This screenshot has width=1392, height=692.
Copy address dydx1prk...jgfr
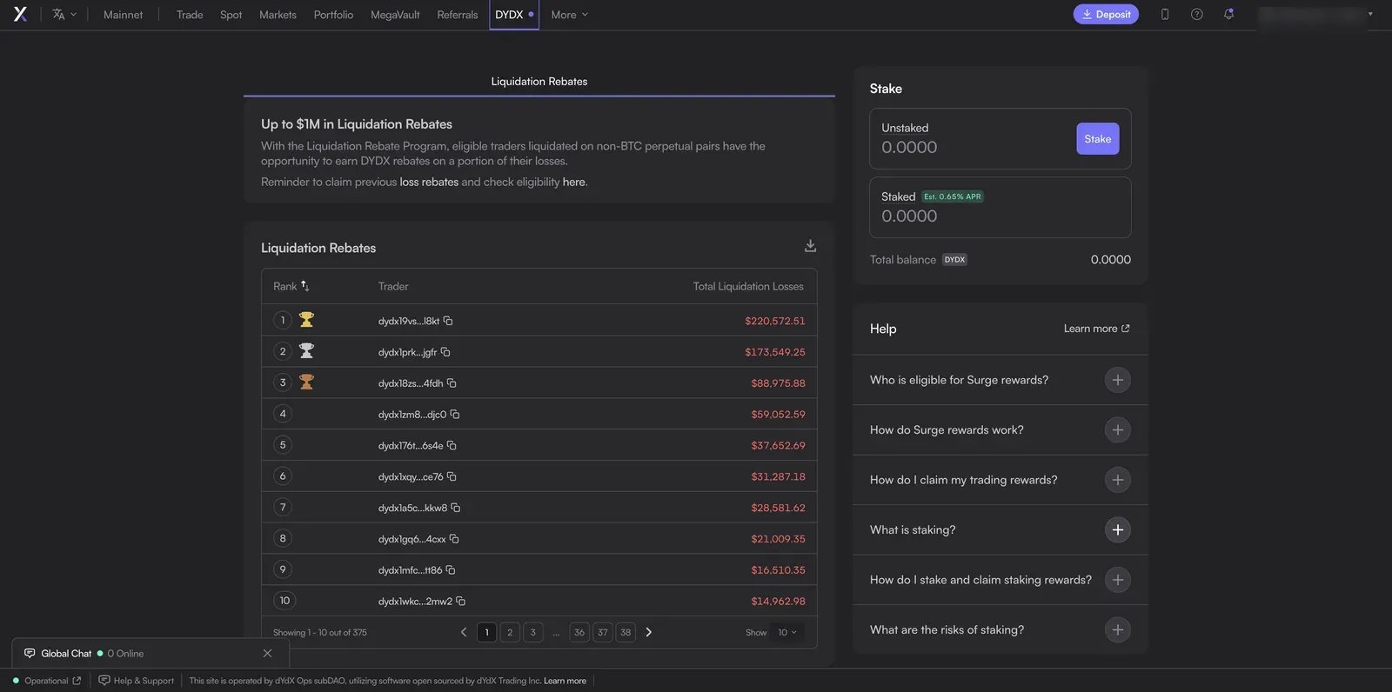pyautogui.click(x=445, y=352)
